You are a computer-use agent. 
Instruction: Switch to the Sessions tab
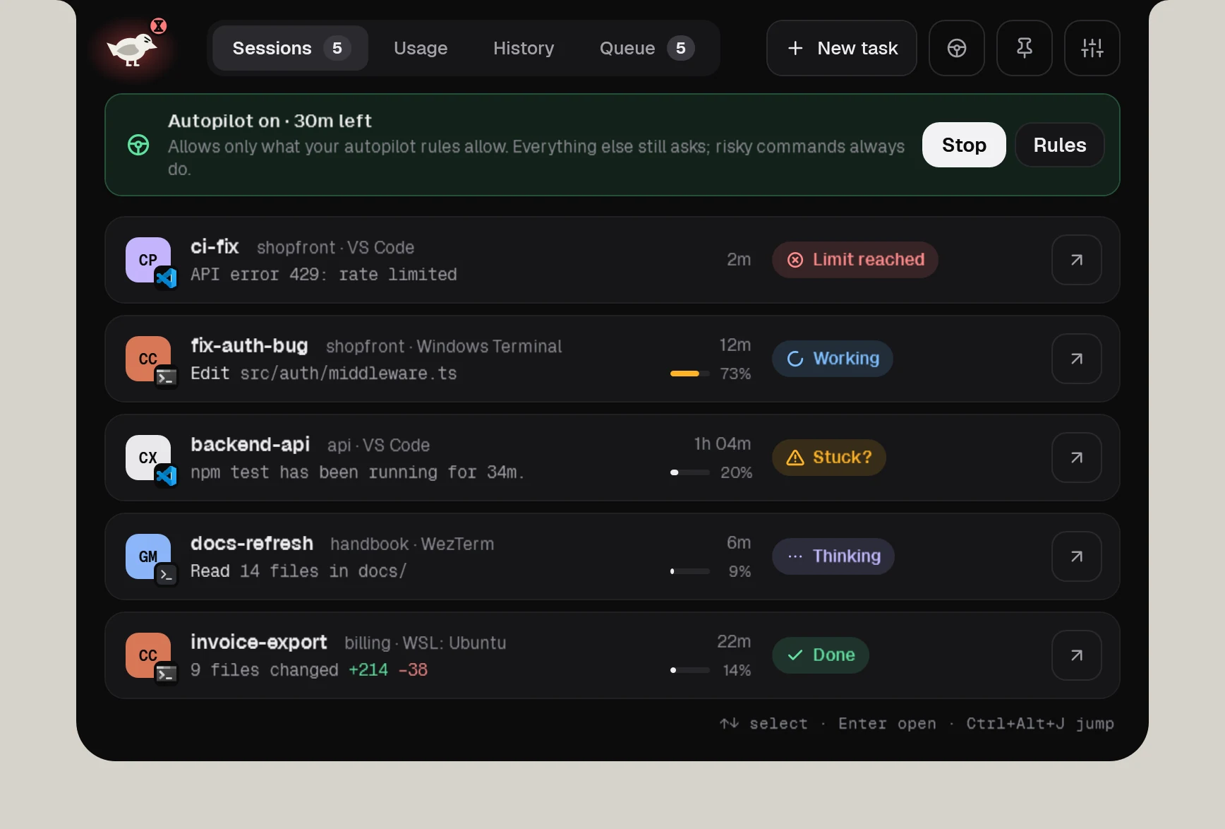tap(290, 48)
